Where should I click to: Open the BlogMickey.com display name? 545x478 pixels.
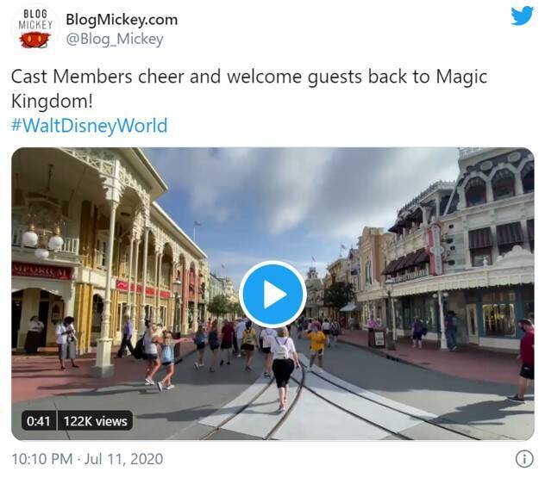(x=122, y=20)
